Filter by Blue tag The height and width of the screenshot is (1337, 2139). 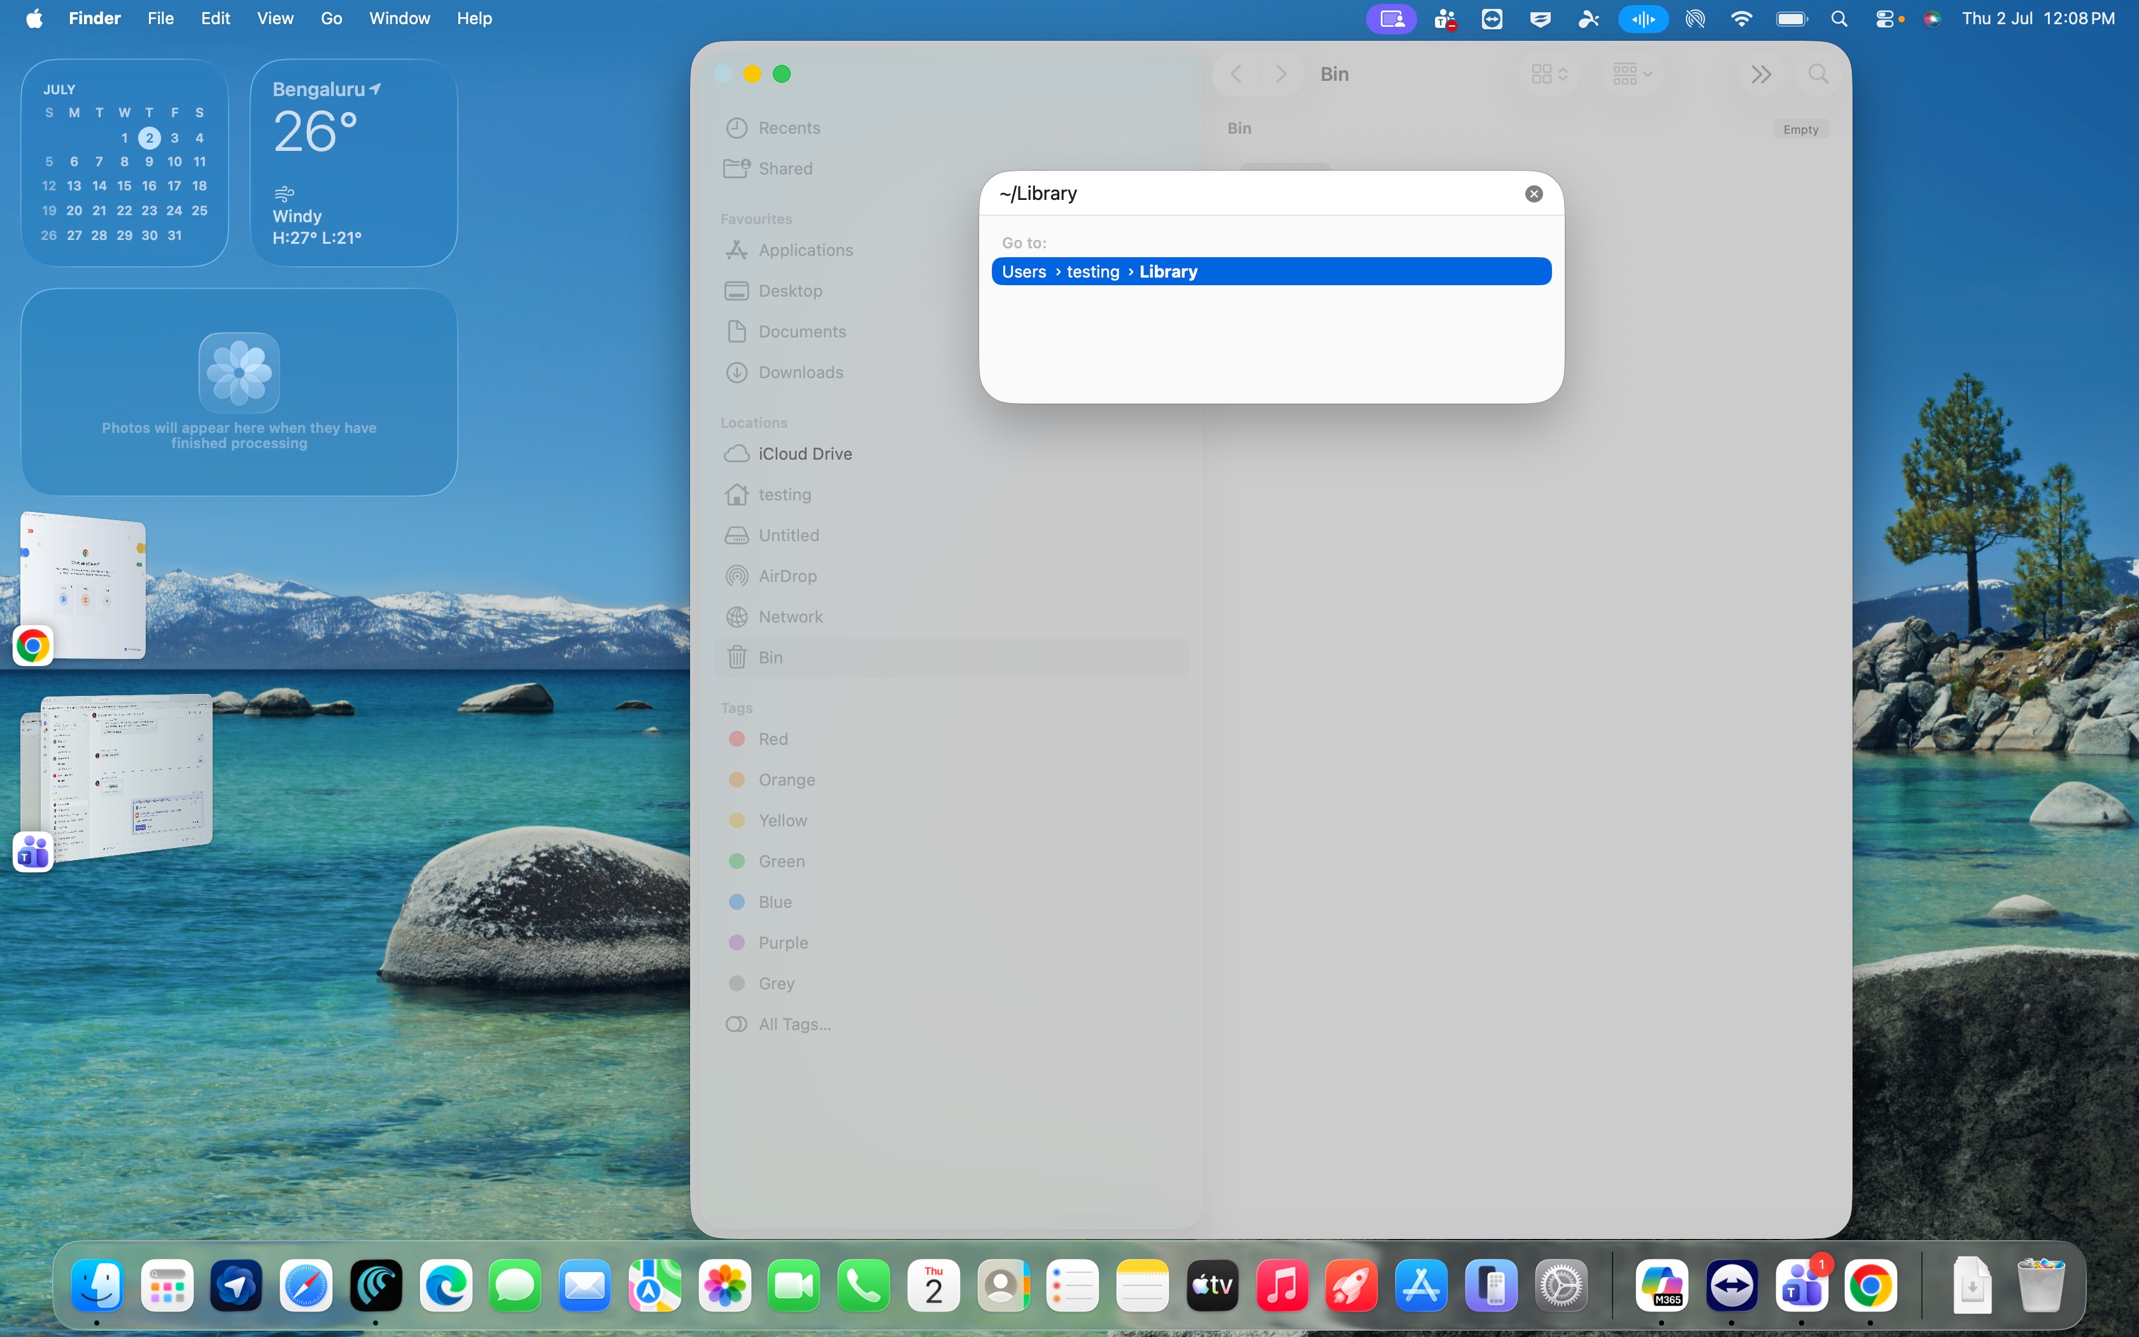(x=951, y=902)
